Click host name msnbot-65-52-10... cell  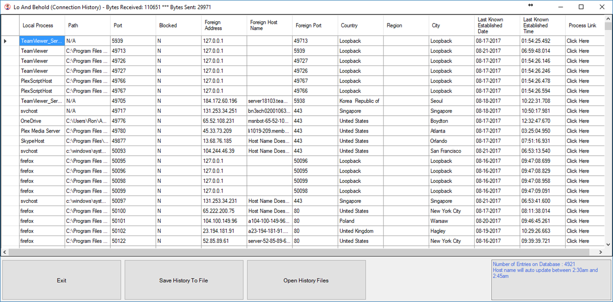[x=269, y=121]
